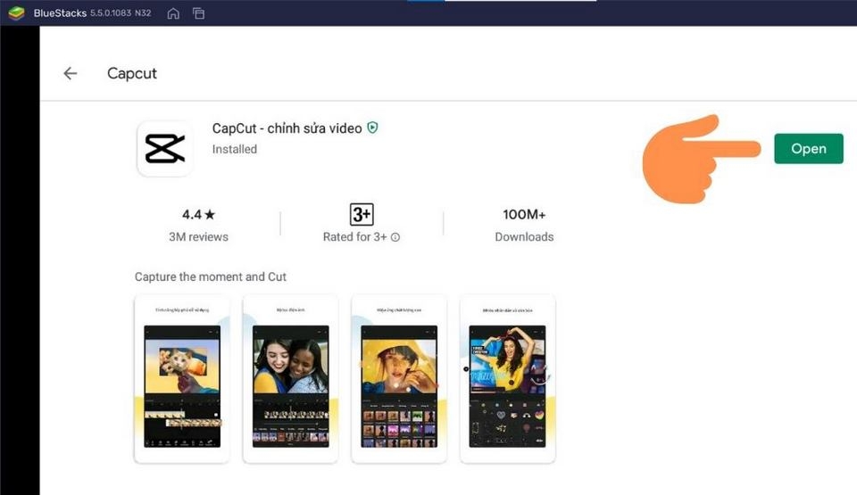The height and width of the screenshot is (495, 857).
Task: Click the 100M+ downloads count
Action: (x=524, y=215)
